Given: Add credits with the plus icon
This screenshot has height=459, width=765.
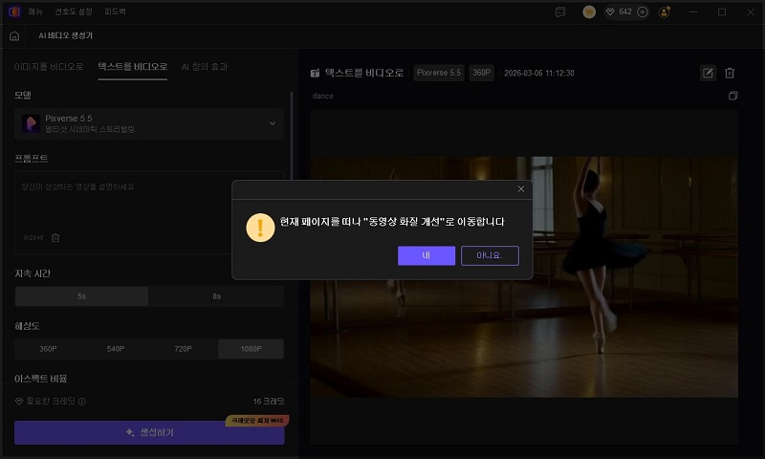Looking at the screenshot, I should tap(643, 11).
